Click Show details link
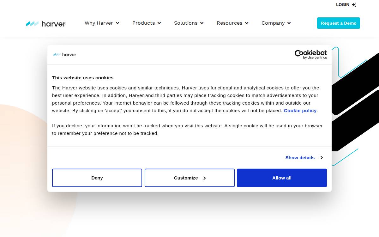Image resolution: width=379 pixels, height=237 pixels. tap(300, 157)
